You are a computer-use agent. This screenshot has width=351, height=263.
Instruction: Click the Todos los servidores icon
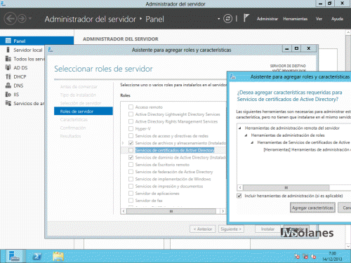point(8,59)
